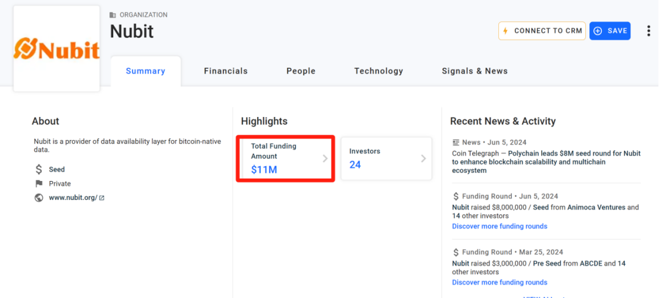Viewport: 659px width, 298px height.
Task: Click the $11M funding value
Action: point(264,170)
